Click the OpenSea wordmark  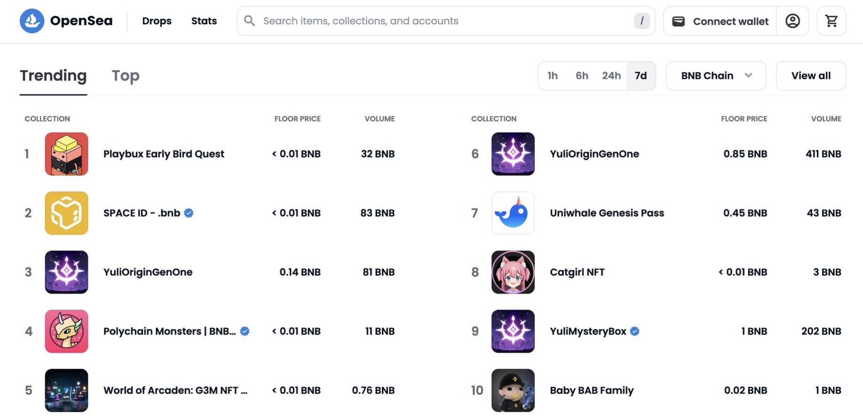[x=81, y=21]
